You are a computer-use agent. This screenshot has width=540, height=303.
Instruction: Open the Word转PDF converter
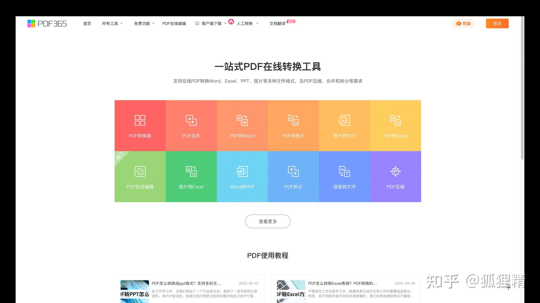[242, 176]
